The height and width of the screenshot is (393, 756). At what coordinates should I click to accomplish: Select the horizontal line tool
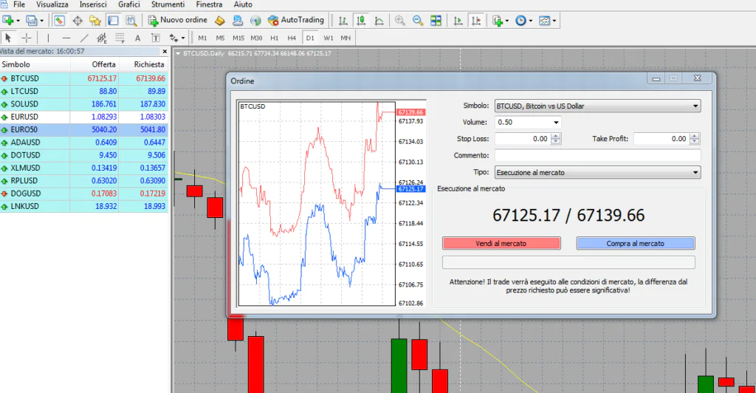click(x=66, y=38)
